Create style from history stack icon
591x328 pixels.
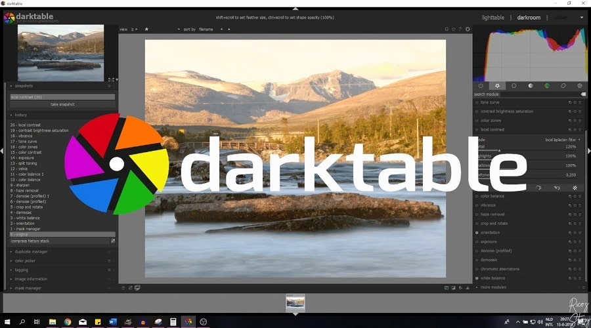pos(113,241)
